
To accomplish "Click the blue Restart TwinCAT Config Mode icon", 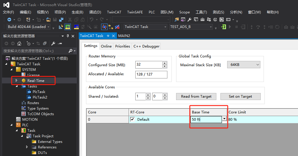I will click(76, 27).
